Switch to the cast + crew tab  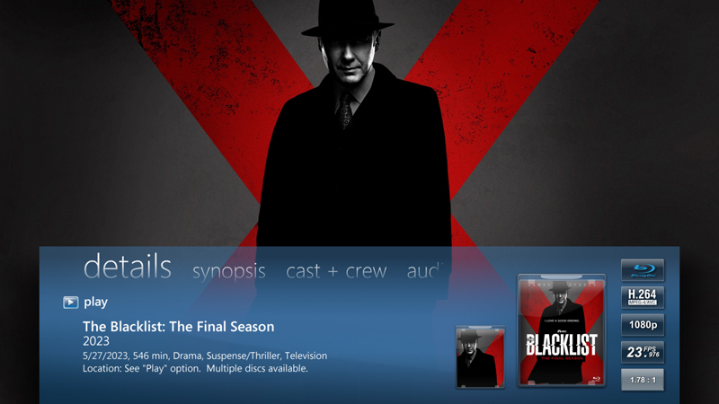336,271
